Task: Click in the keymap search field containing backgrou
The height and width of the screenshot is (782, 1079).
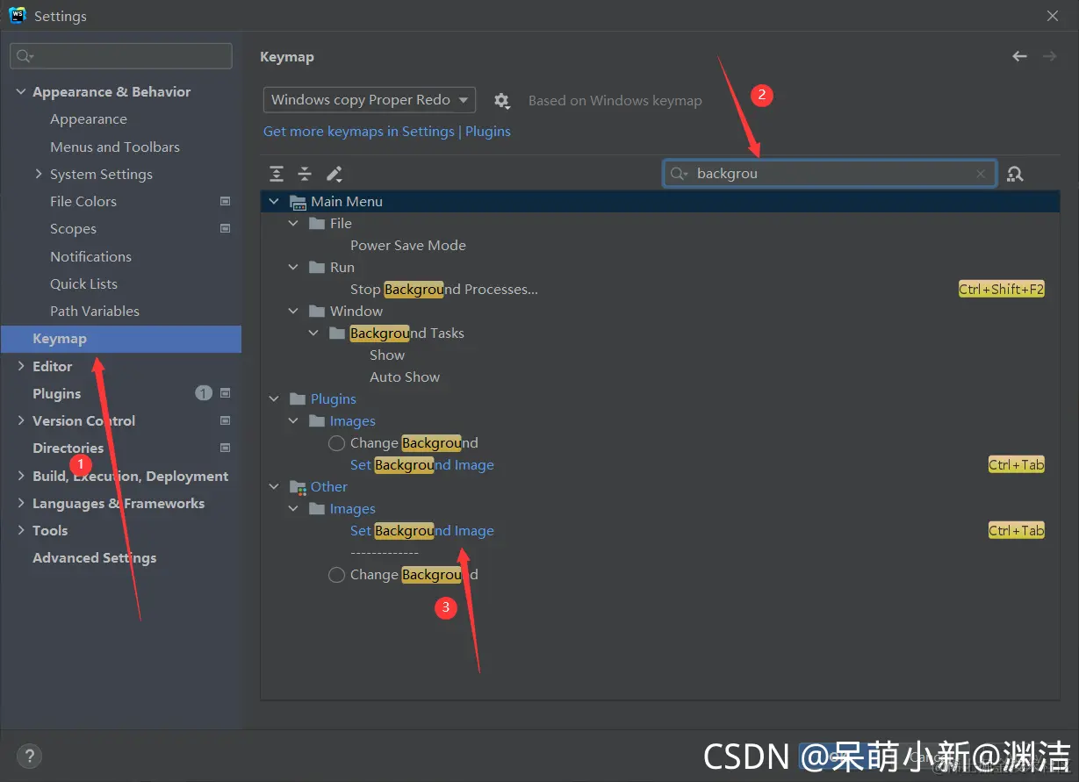Action: coord(830,174)
